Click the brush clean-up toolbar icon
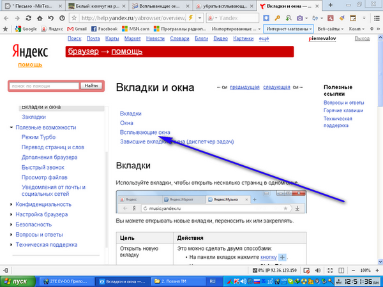 (342, 18)
